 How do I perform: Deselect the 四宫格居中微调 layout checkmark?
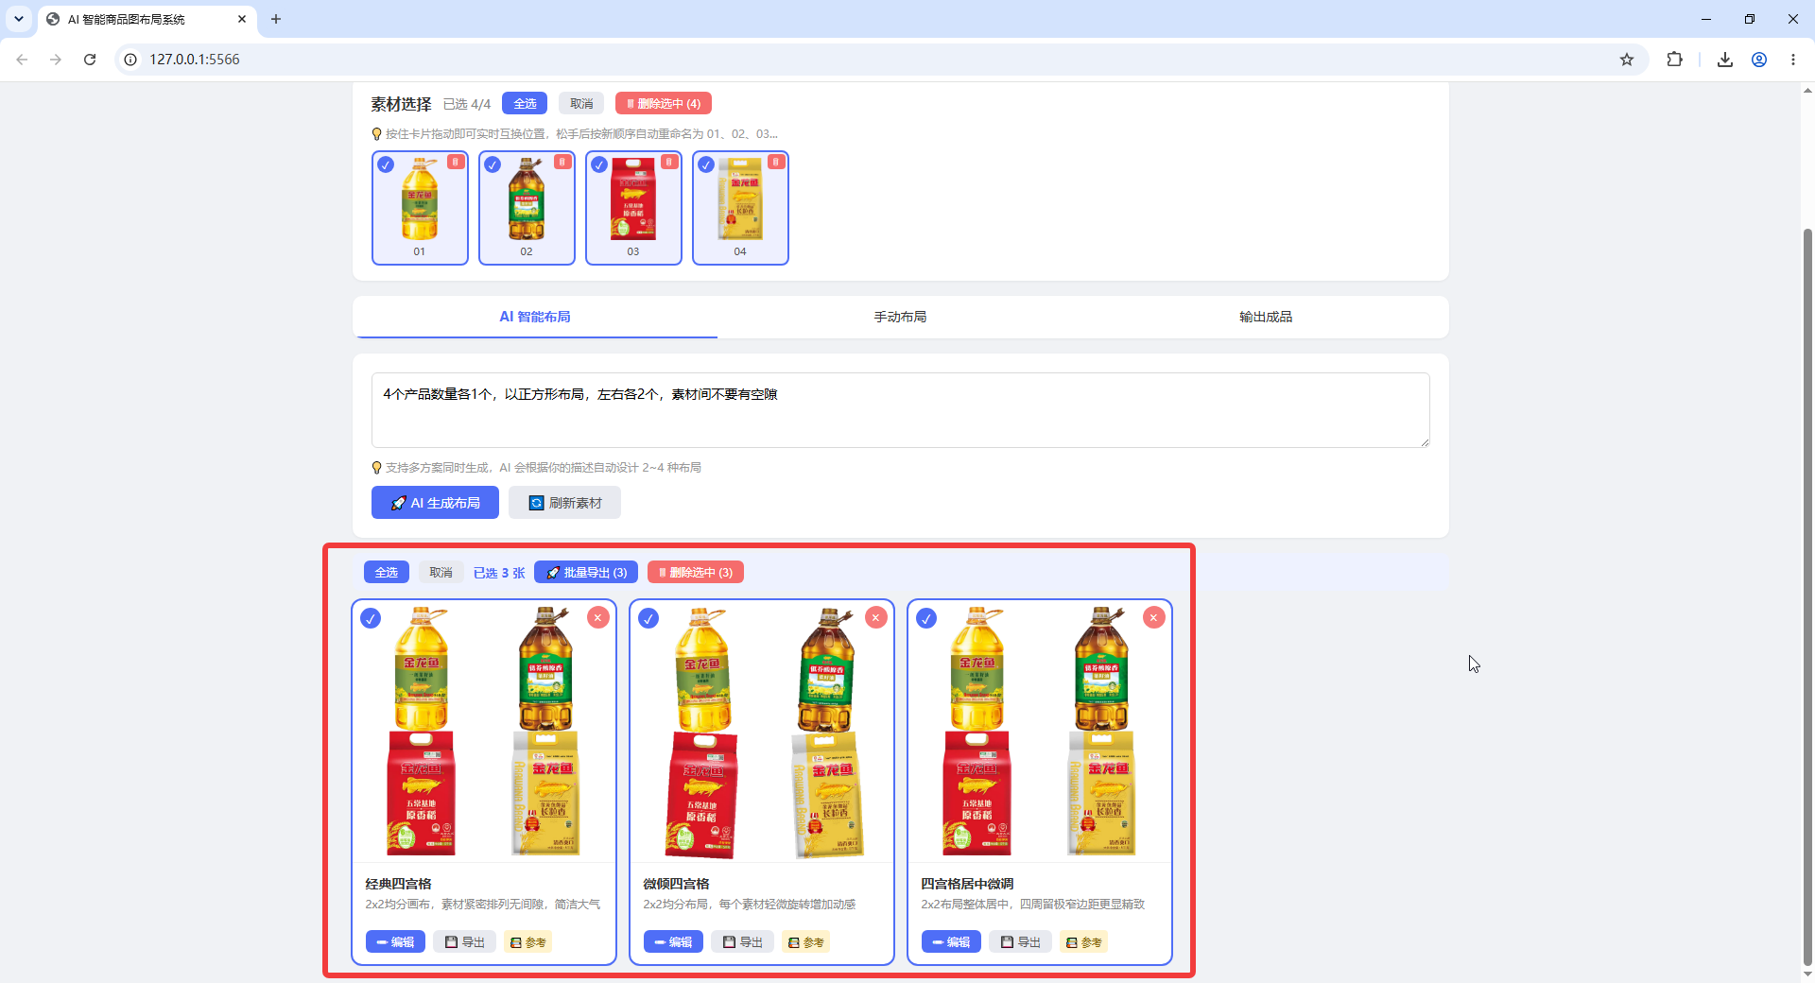[926, 618]
